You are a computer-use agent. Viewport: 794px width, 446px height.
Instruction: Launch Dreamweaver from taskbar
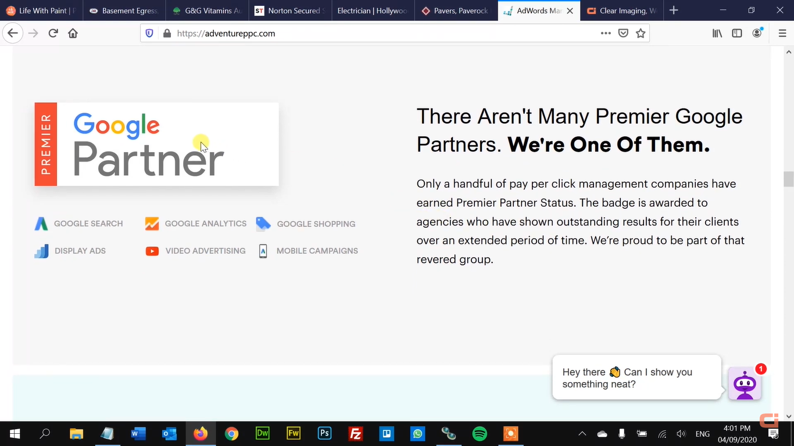(x=262, y=434)
